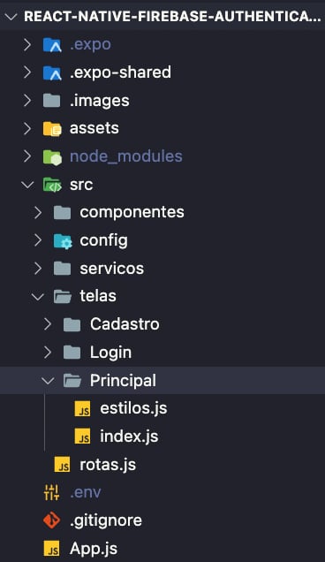
Task: Select the telas folder label
Action: click(x=98, y=296)
